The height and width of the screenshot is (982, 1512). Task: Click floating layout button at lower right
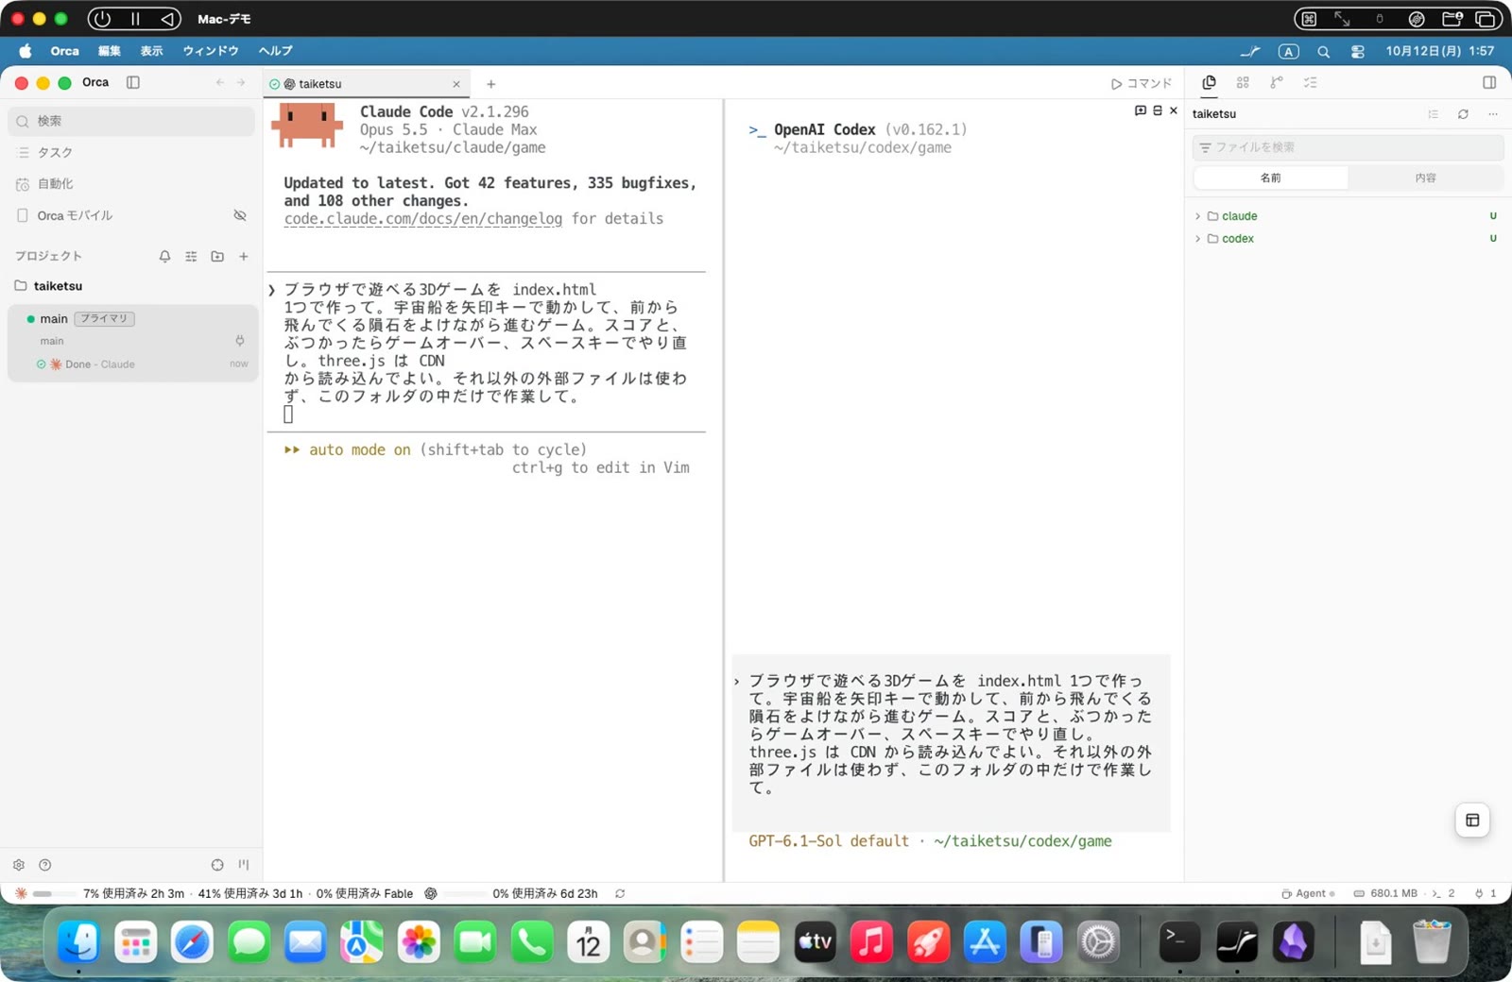tap(1472, 821)
